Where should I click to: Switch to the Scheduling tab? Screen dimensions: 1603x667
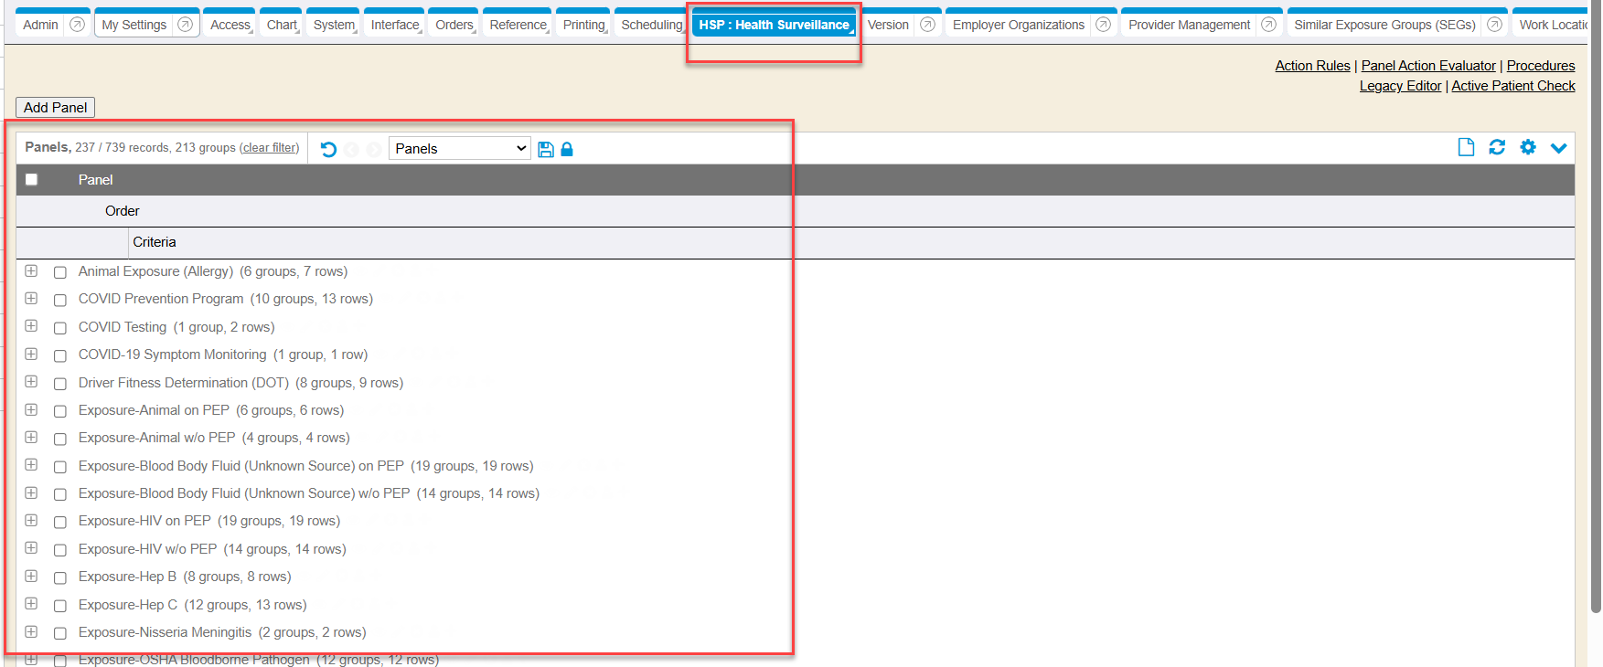pyautogui.click(x=651, y=25)
